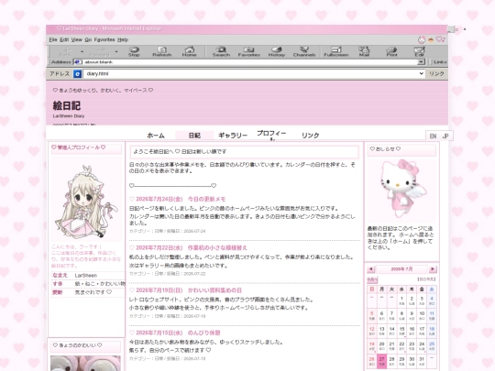
Task: Go to next month in calendar
Action: click(x=433, y=269)
